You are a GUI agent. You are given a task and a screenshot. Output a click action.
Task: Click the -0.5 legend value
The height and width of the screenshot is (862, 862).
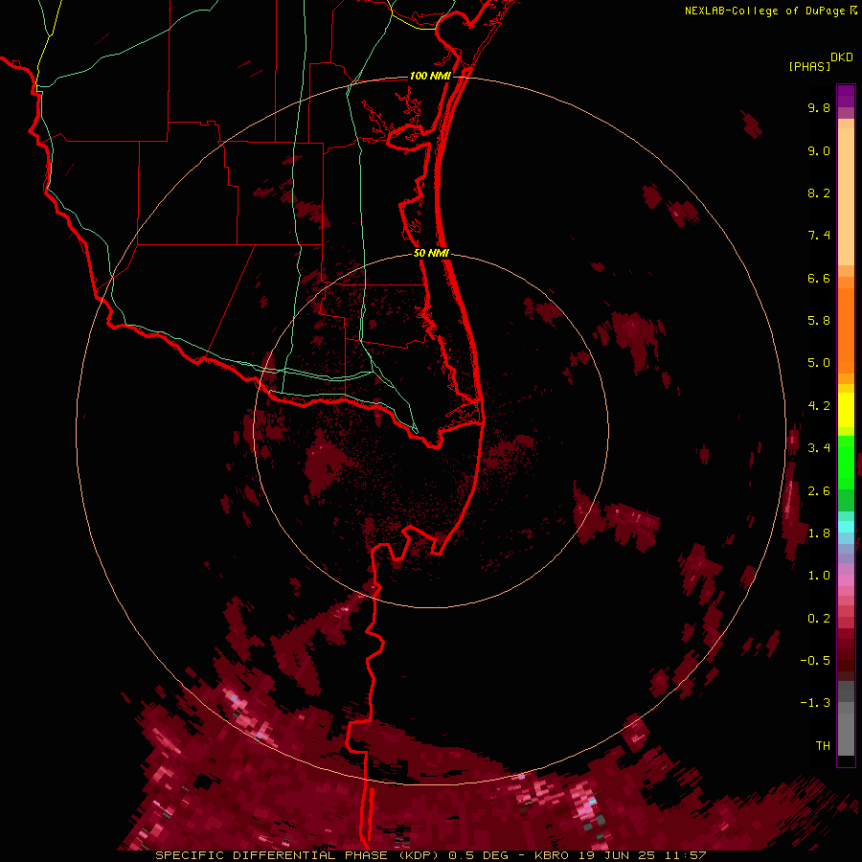pos(815,661)
